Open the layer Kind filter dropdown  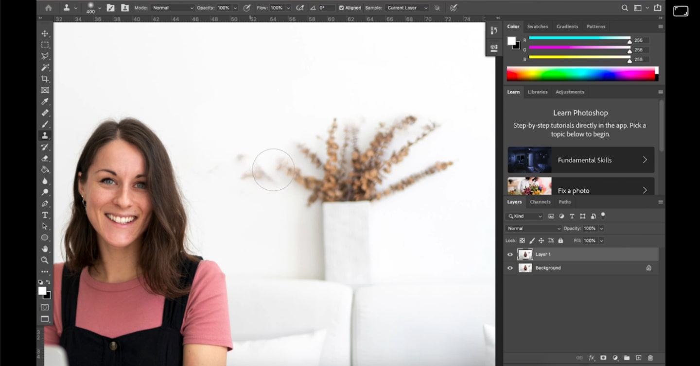click(525, 216)
